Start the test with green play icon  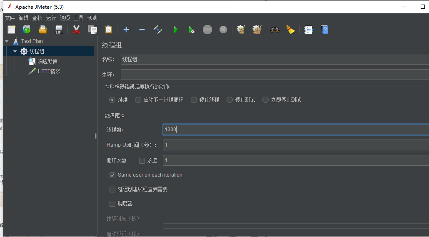(x=176, y=30)
